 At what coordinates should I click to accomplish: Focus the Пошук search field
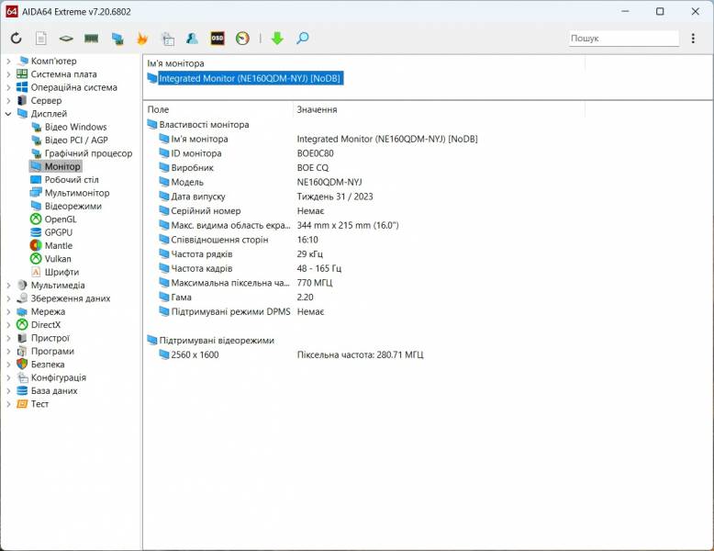[623, 39]
